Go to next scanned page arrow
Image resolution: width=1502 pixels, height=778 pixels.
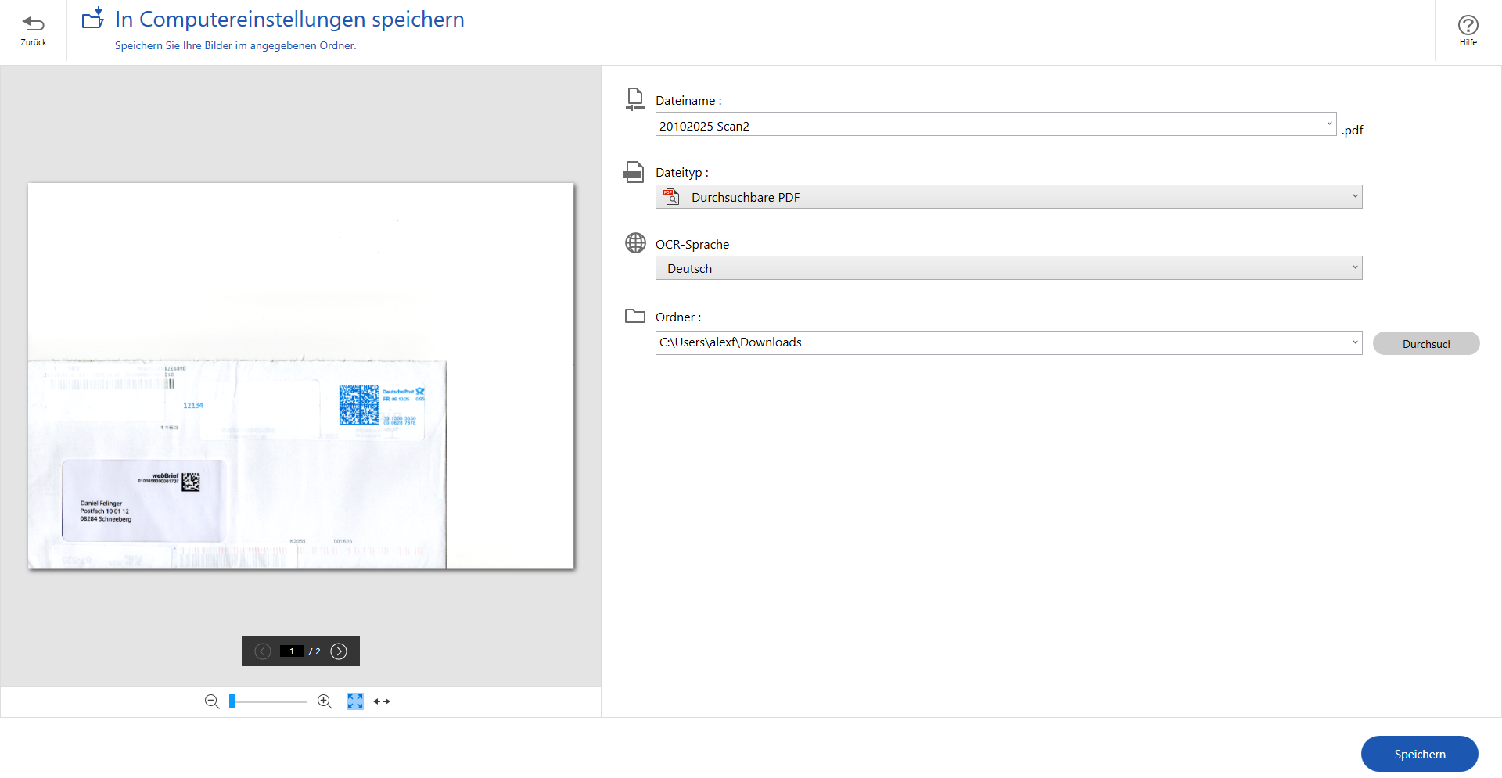click(339, 651)
